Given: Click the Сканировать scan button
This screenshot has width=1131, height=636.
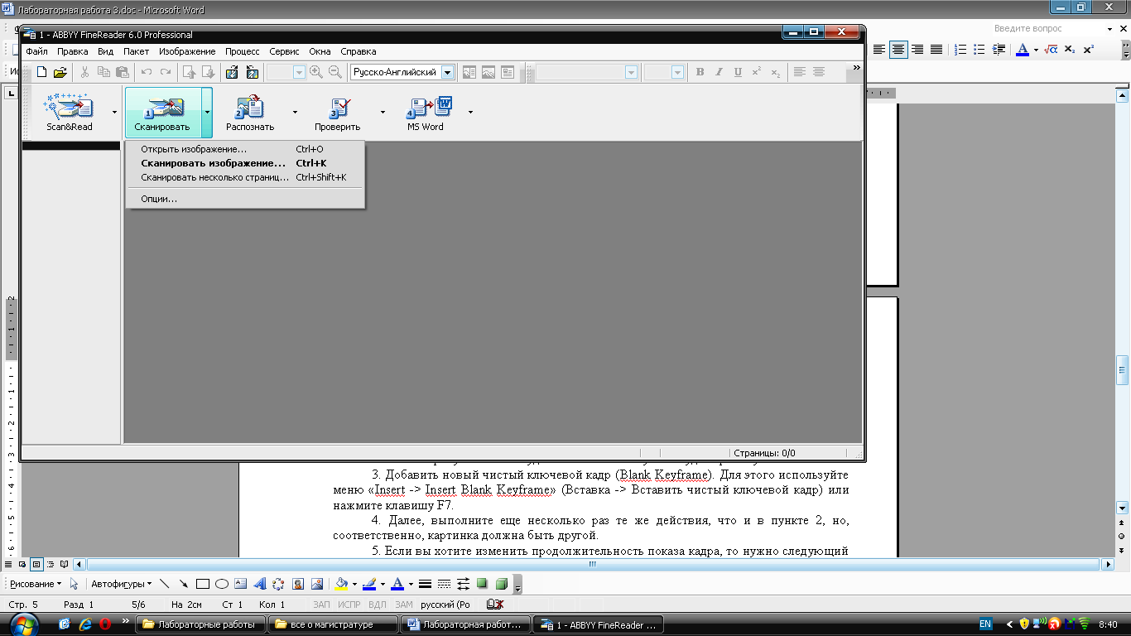Looking at the screenshot, I should click(162, 113).
